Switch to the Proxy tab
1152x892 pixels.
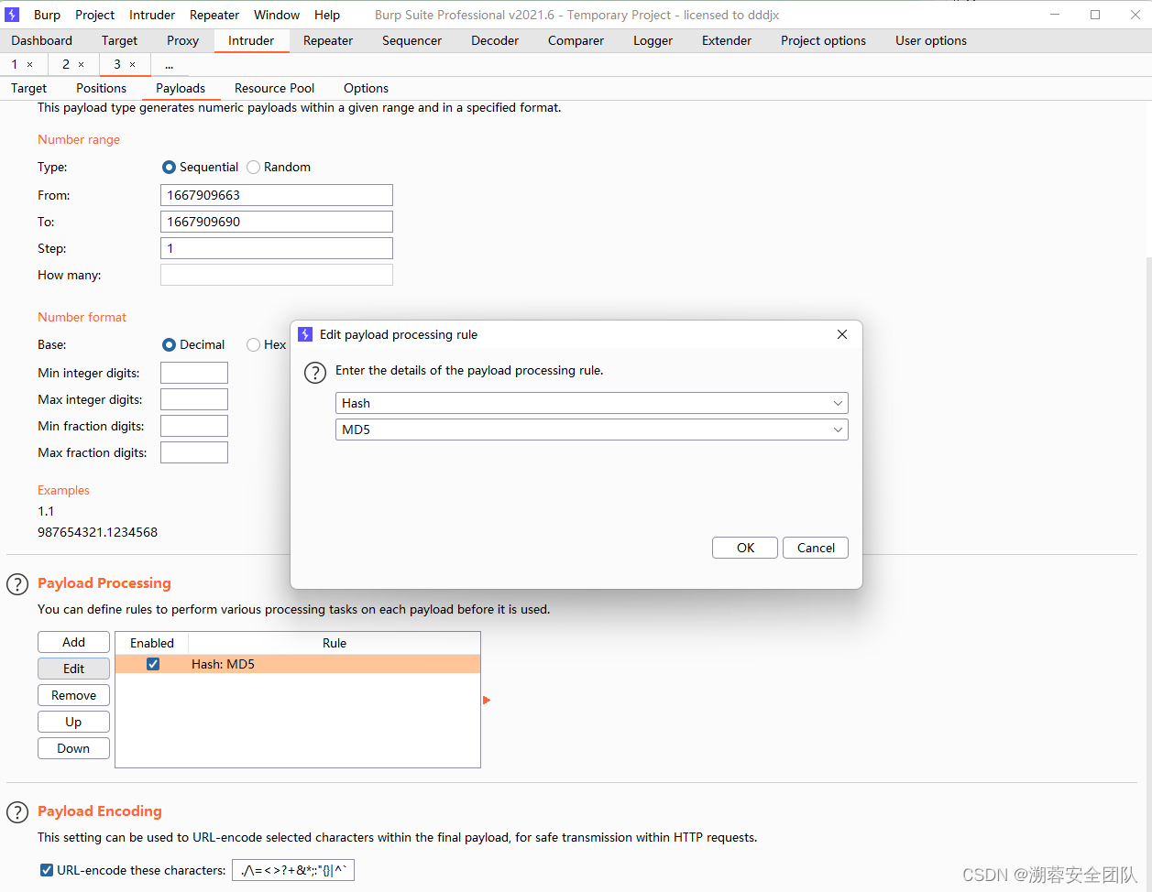pos(183,40)
